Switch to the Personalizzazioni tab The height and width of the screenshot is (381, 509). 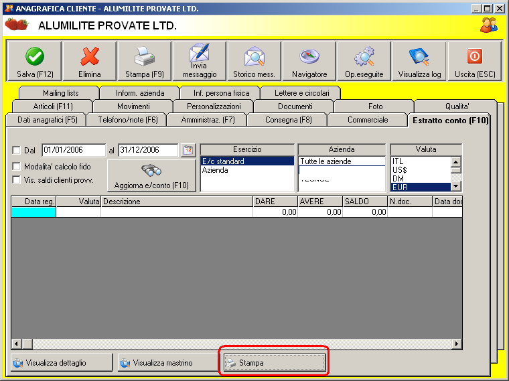pos(214,106)
